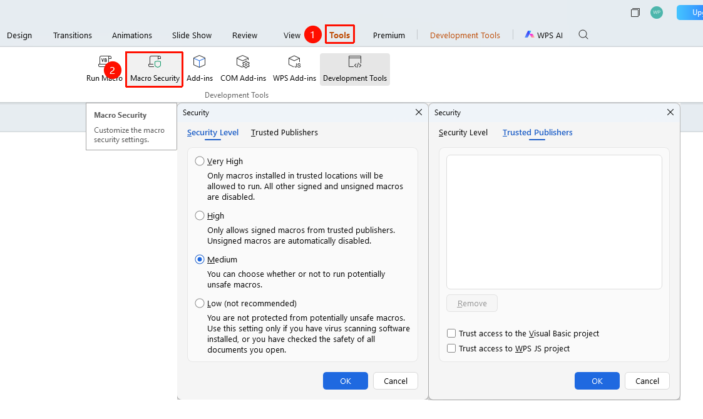Click the search magnifier icon

click(583, 34)
